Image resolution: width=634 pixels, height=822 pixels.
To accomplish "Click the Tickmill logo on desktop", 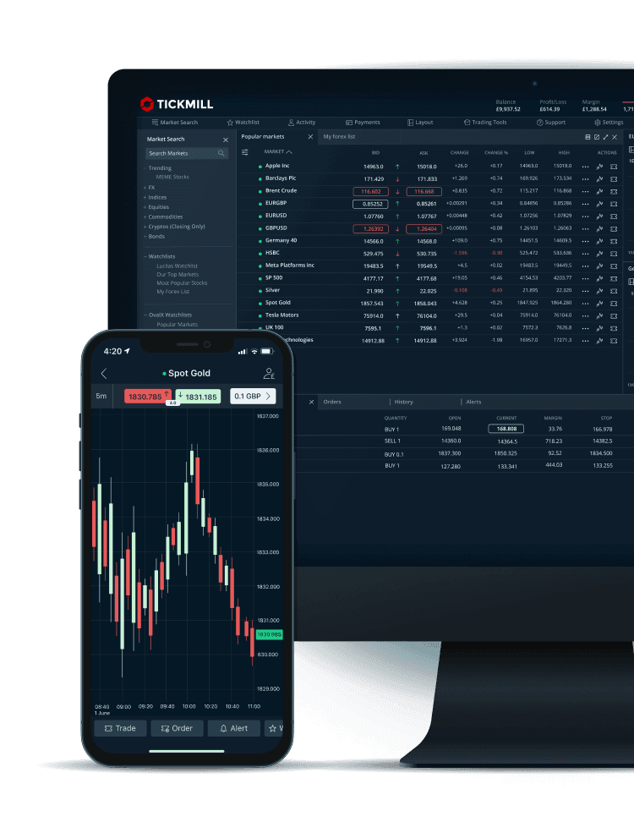I will [177, 104].
